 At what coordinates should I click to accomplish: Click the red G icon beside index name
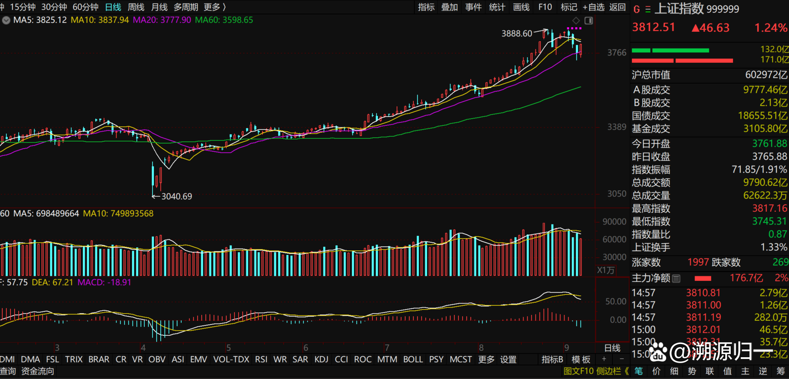(x=636, y=9)
